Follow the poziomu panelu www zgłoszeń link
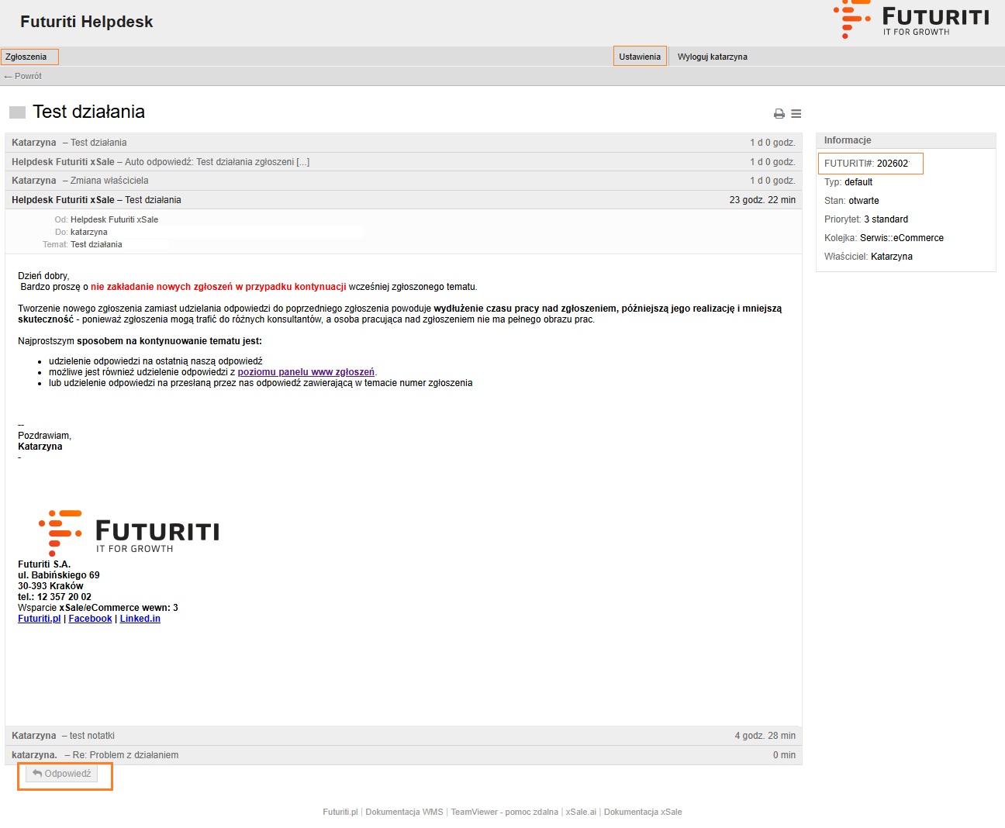This screenshot has width=1005, height=828. (x=306, y=372)
